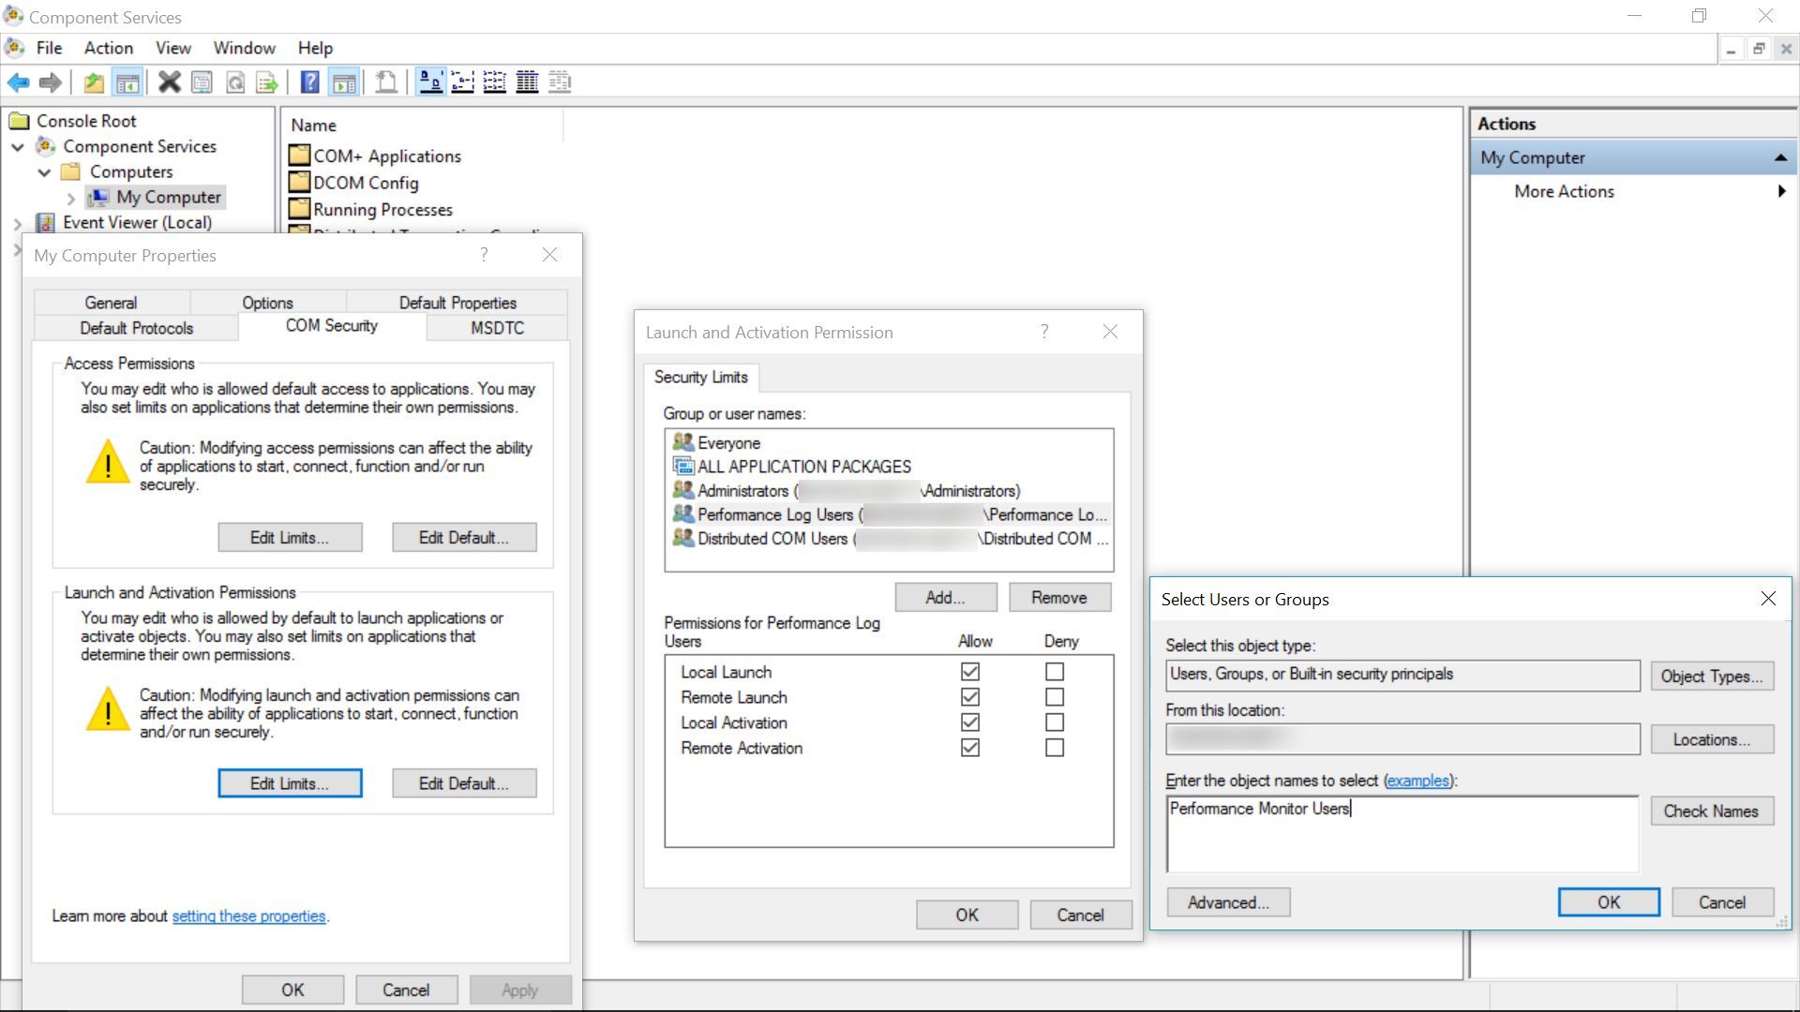
Task: Click the Help toolbar icon
Action: [308, 82]
